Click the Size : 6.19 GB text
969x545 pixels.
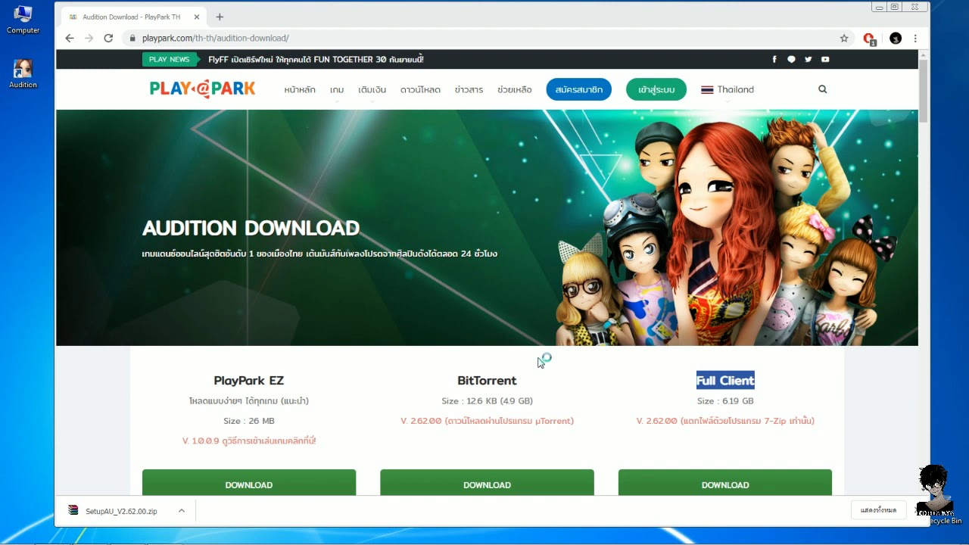(x=725, y=401)
